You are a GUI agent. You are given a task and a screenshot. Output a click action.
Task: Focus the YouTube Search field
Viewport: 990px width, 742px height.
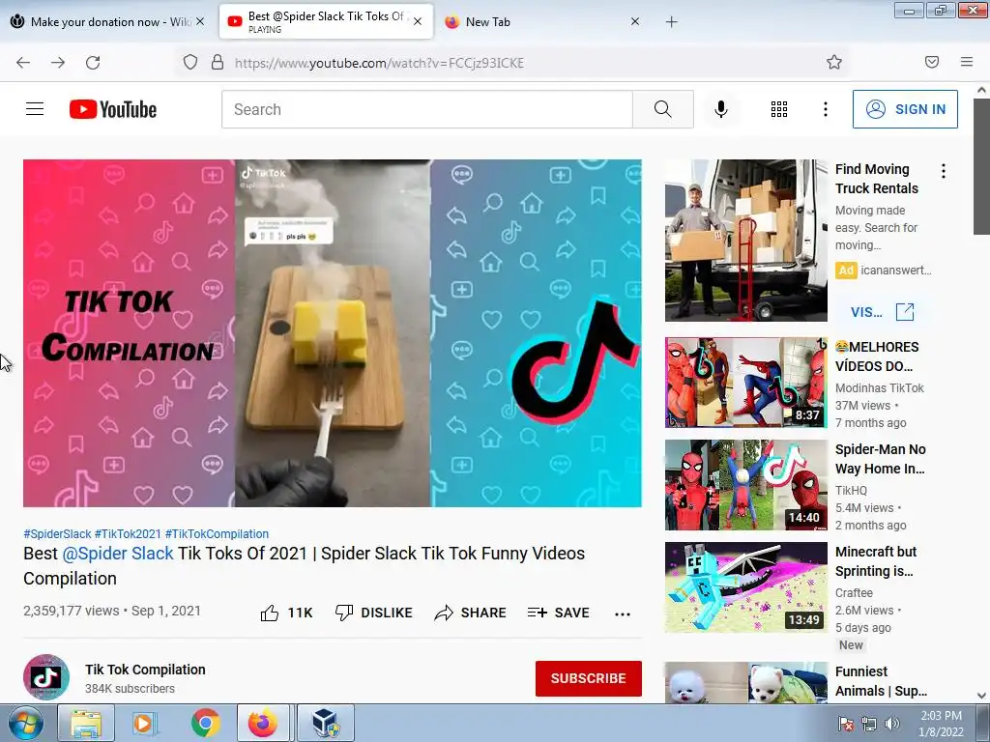(x=426, y=109)
